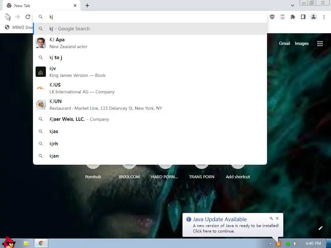The width and height of the screenshot is (331, 248).
Task: Expand the tab search chevron
Action: click(x=292, y=5)
